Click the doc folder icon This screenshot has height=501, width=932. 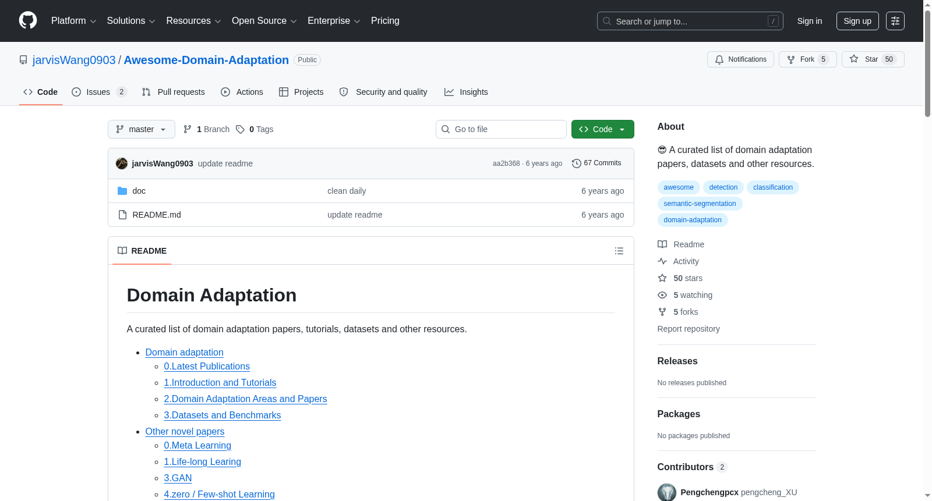coord(122,191)
